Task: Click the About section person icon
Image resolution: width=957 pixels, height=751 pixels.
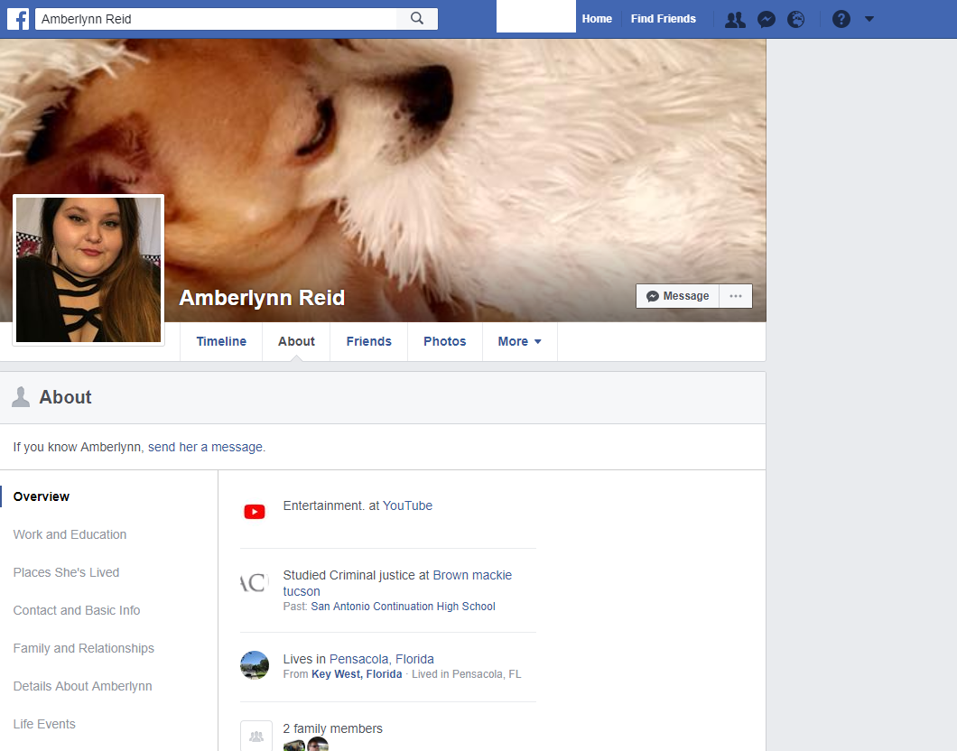Action: tap(21, 396)
